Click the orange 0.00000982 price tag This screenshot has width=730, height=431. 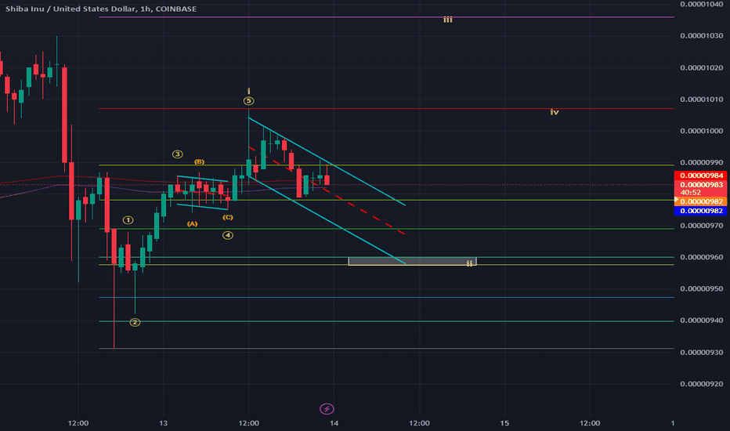(x=701, y=201)
